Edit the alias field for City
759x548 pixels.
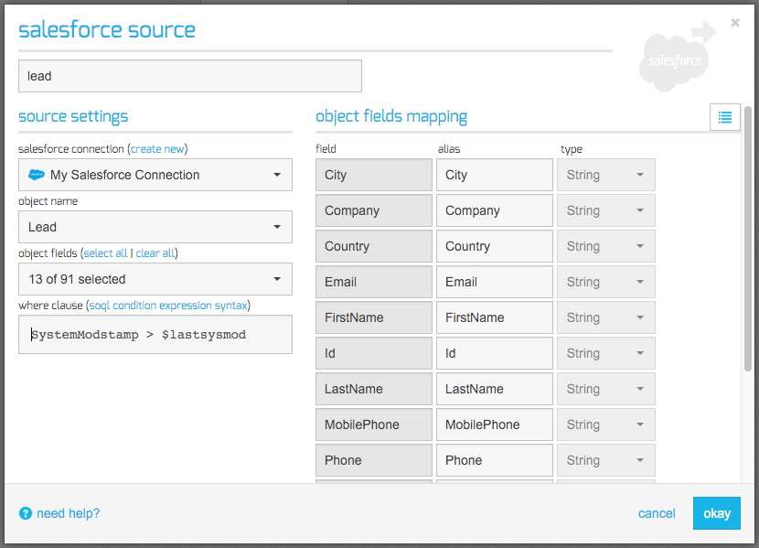click(x=494, y=175)
